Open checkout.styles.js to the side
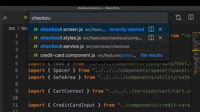This screenshot has height=112, width=200. 151,38
